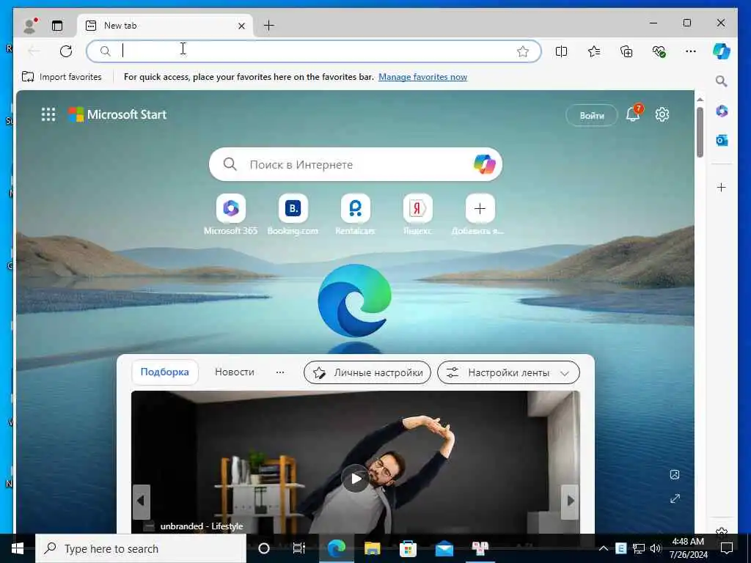Expand the Настройки ленты dropdown
Image resolution: width=751 pixels, height=563 pixels.
click(x=508, y=372)
